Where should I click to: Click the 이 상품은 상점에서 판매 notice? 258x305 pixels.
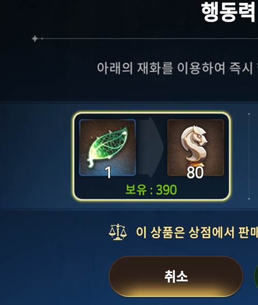197,232
